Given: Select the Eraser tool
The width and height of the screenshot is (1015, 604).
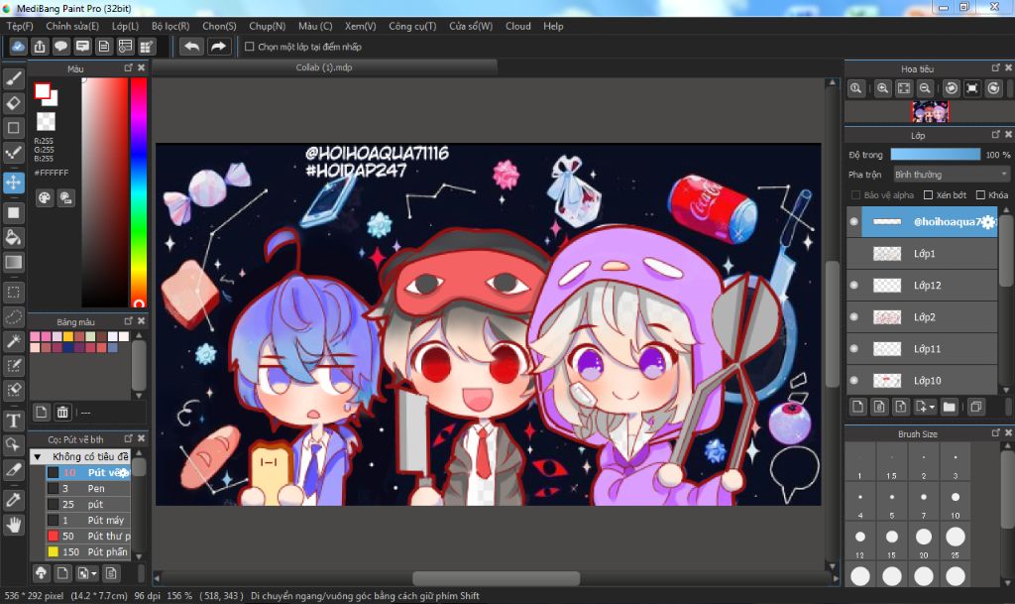Looking at the screenshot, I should coord(14,103).
